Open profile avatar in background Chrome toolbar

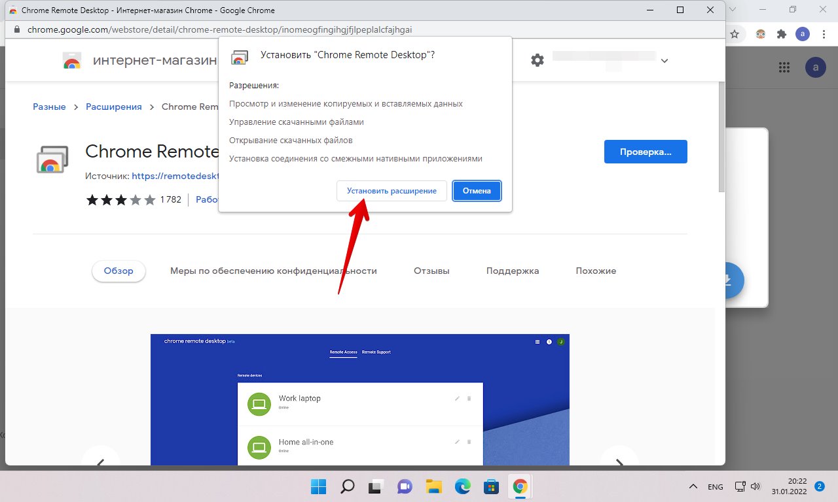(803, 34)
